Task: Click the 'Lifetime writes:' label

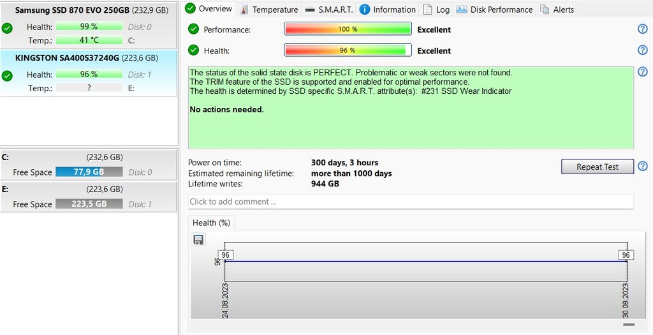Action: (216, 184)
